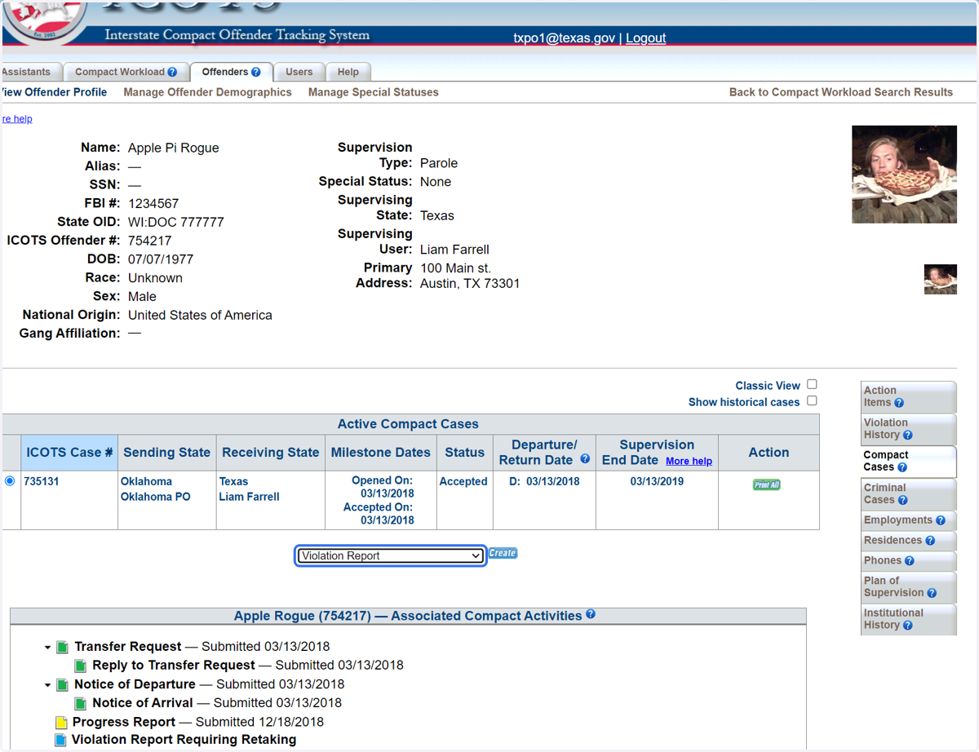Click the Create button
The image size is (979, 752).
point(503,553)
